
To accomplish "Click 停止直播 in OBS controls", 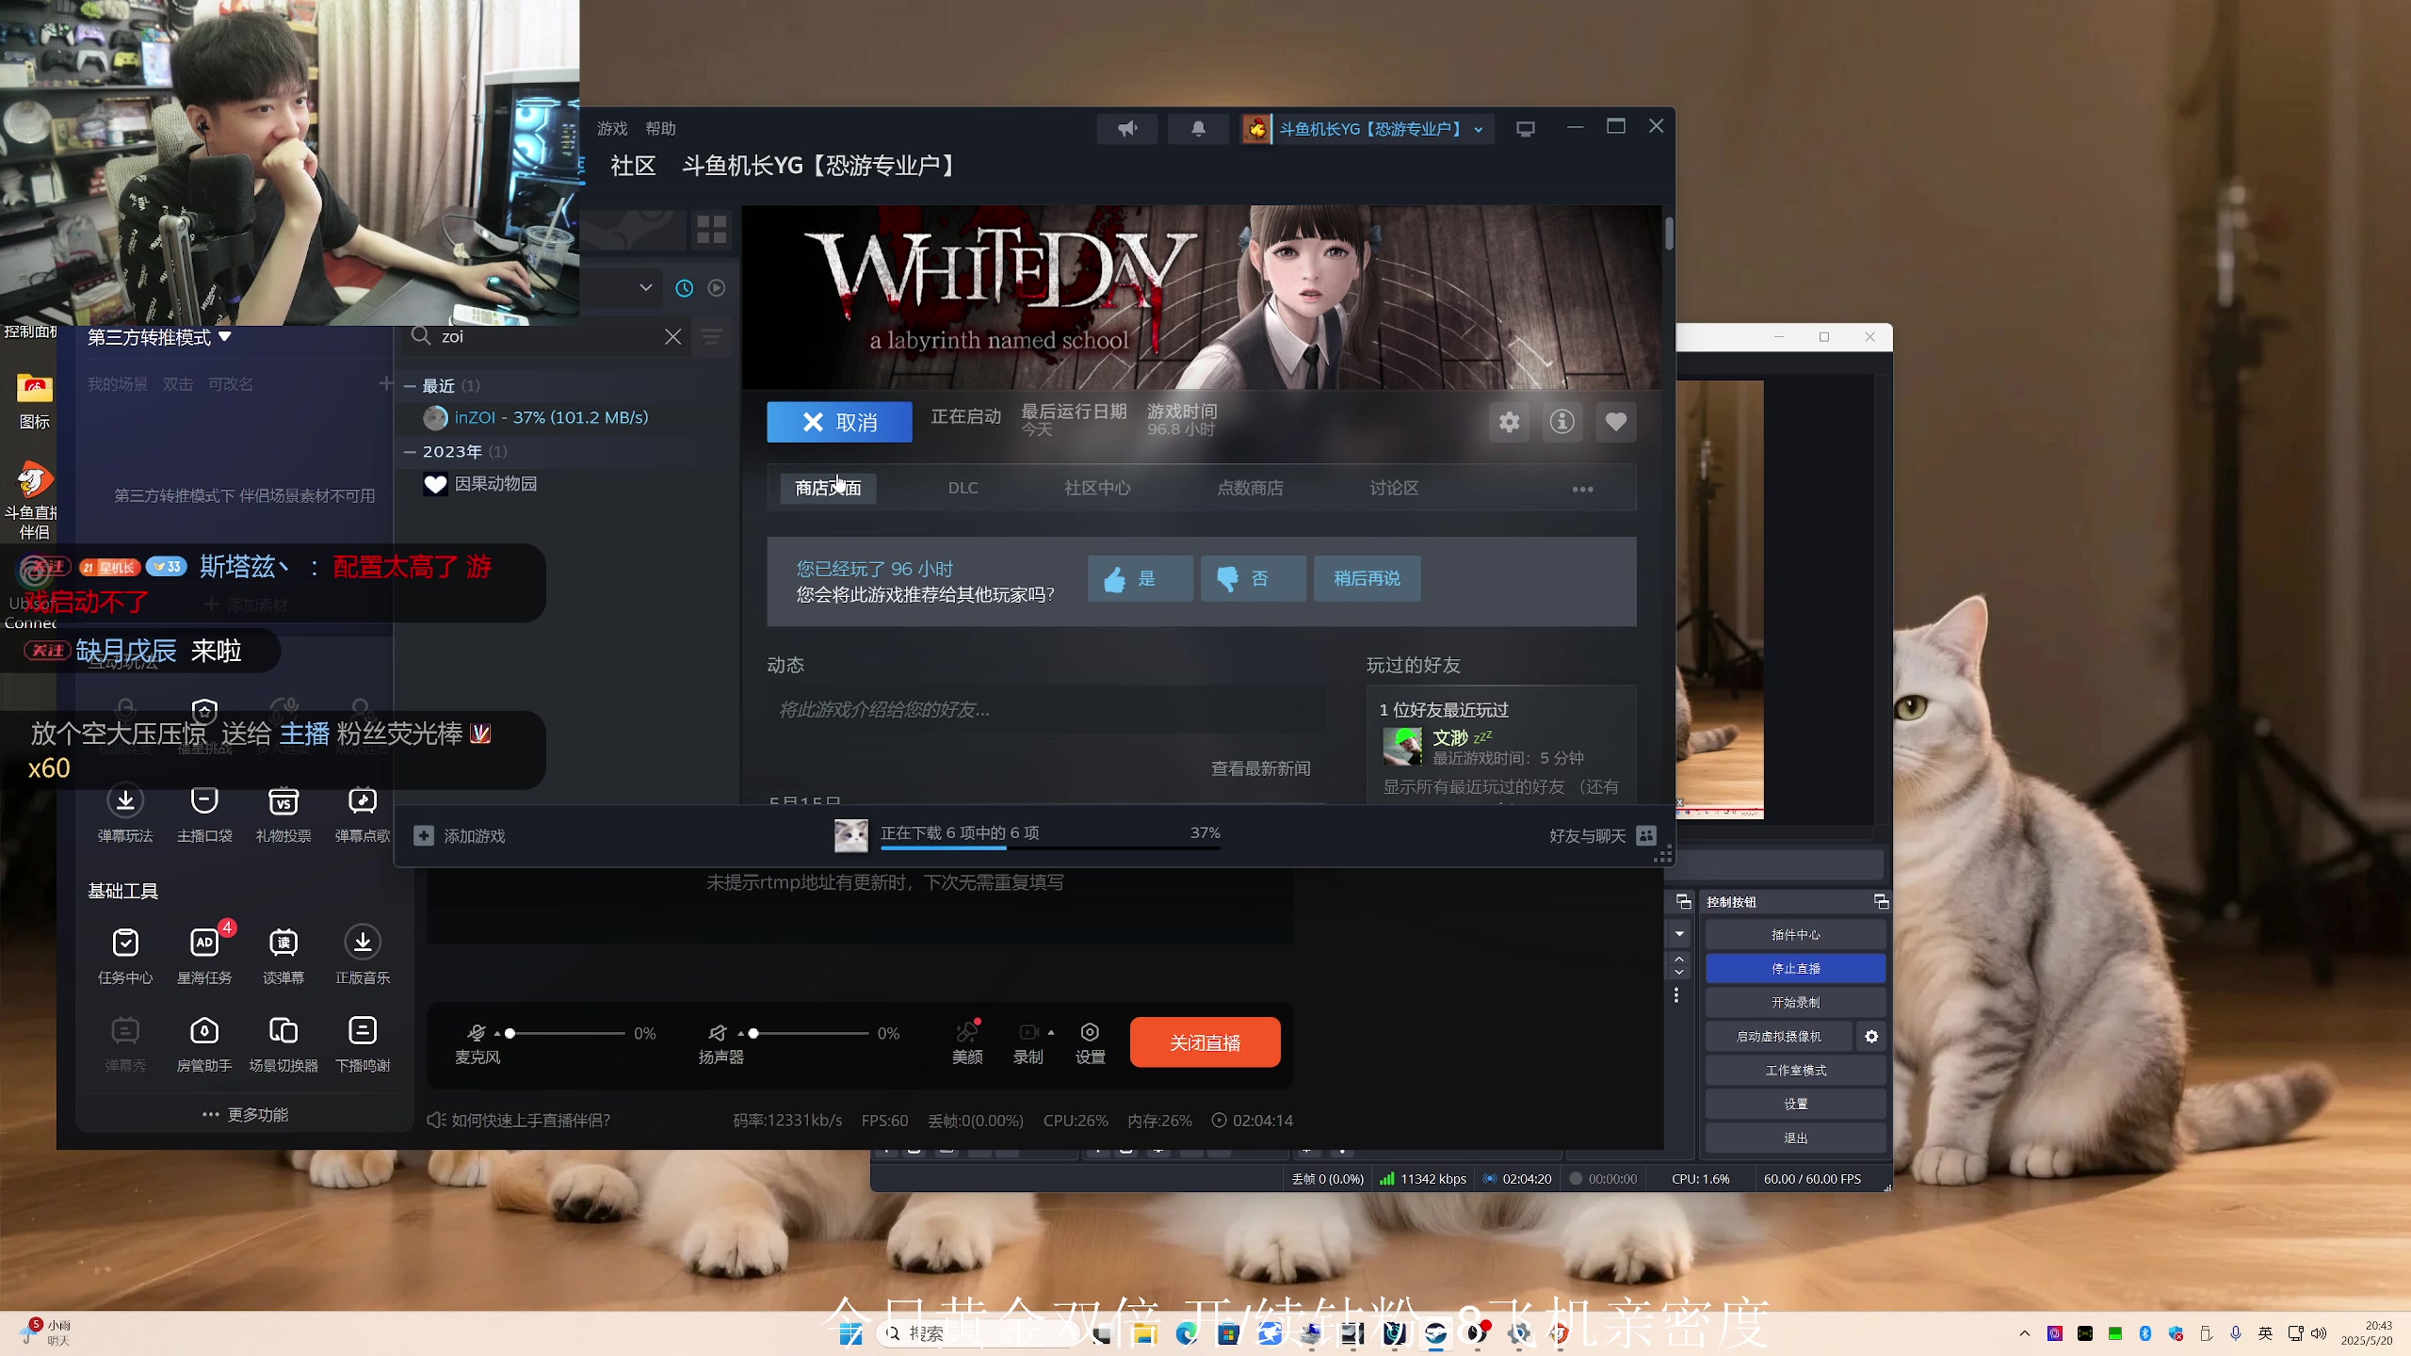I will click(1795, 968).
